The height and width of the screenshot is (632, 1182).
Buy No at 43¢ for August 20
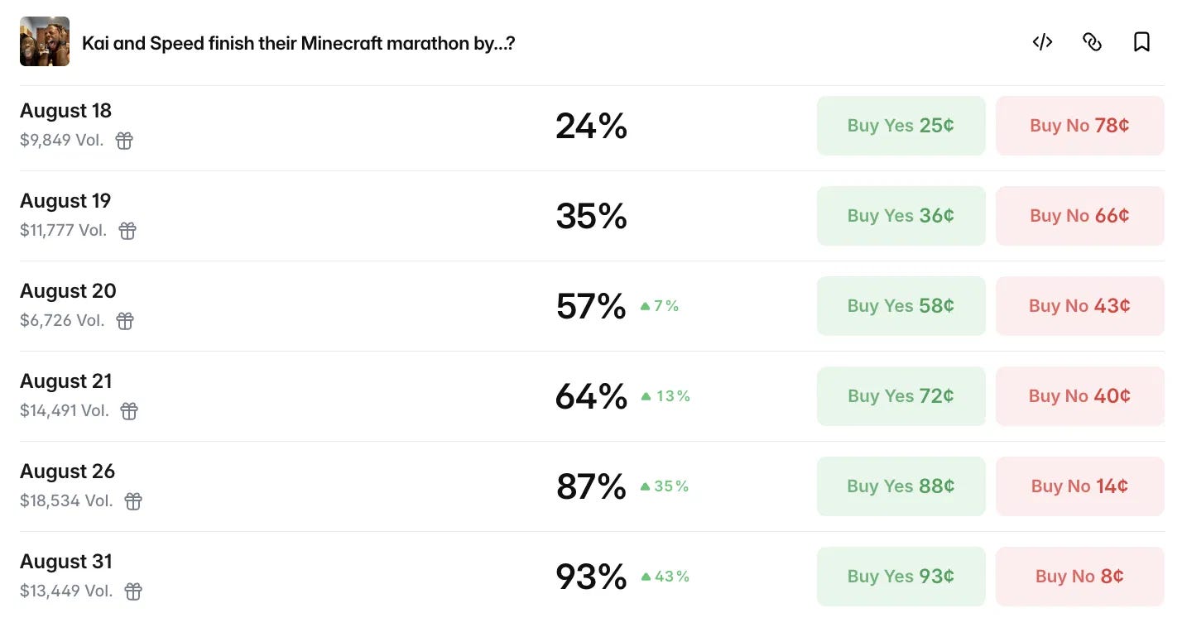coord(1080,306)
